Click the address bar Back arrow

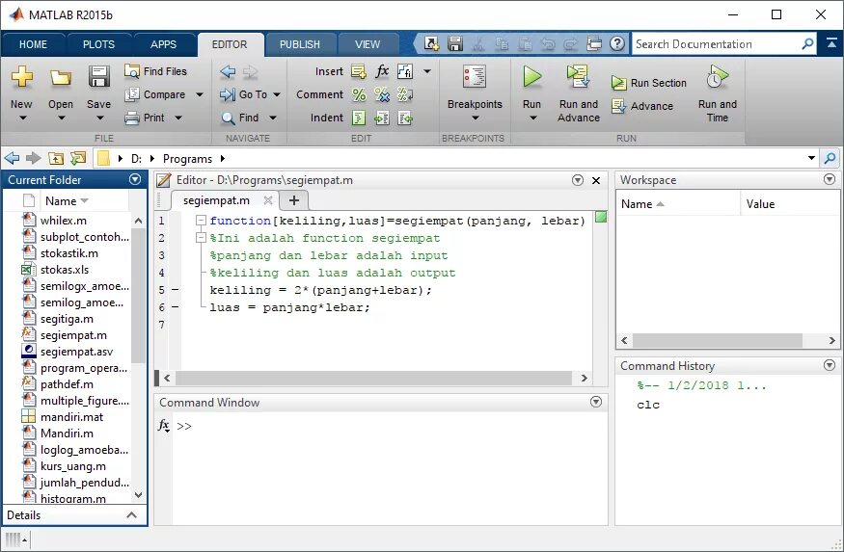(12, 158)
